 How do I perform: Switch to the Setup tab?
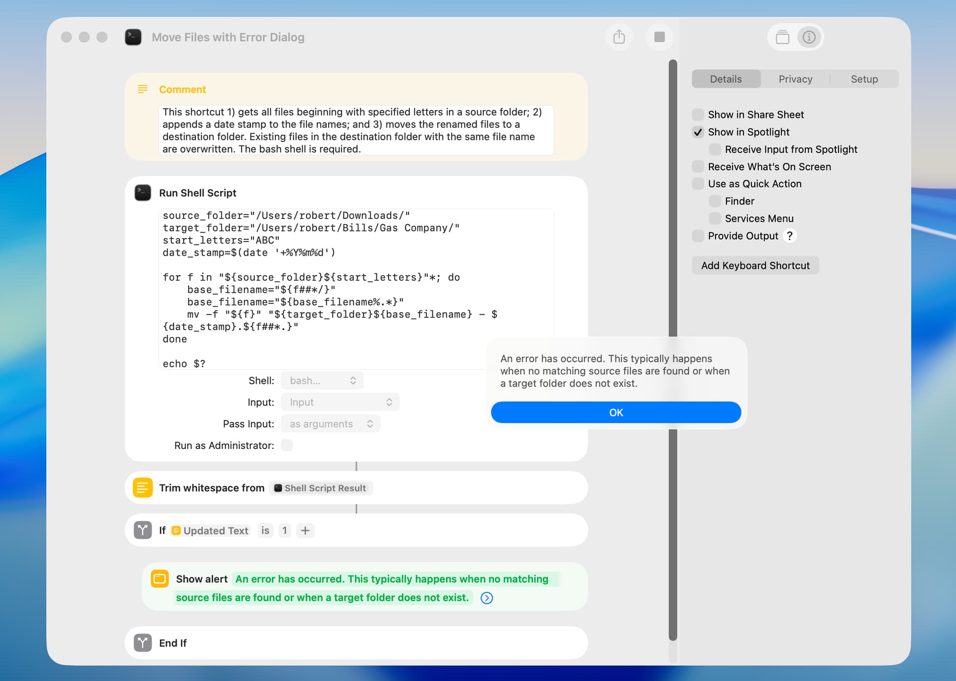tap(864, 79)
